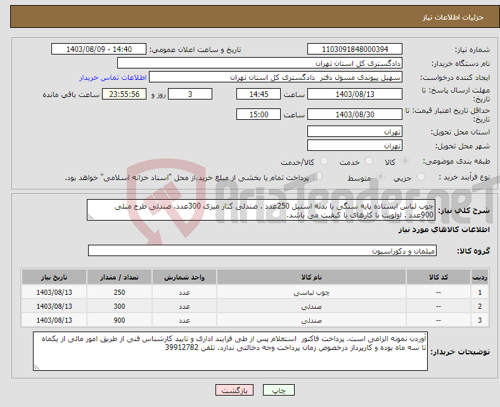The image size is (500, 407).
Task: Toggle the Islamic treasury payment checkbox
Action: coord(318,176)
